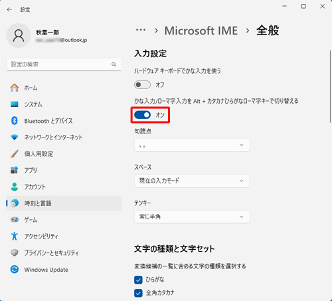The image size is (332, 301).
Task: Click the back arrow in the title bar
Action: click(x=9, y=9)
